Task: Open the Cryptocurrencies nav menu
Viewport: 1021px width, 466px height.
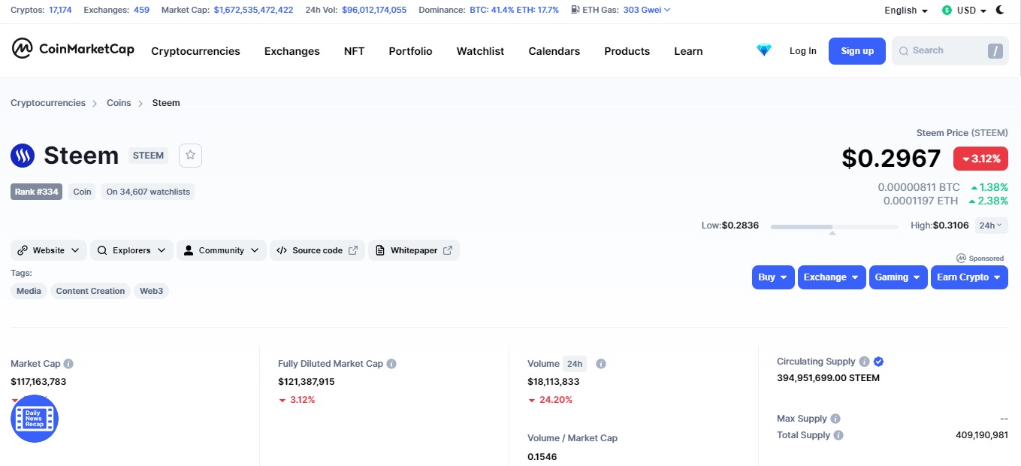Action: 195,51
